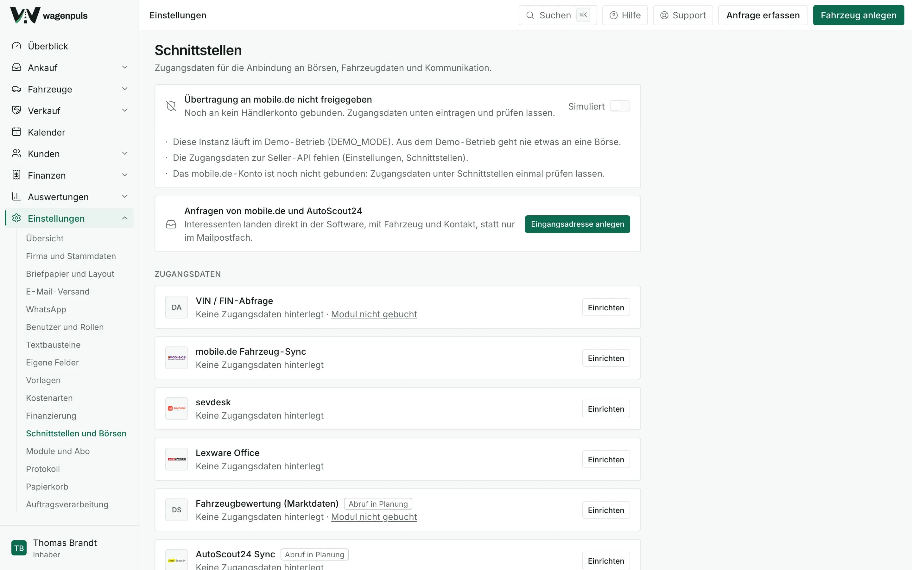This screenshot has height=570, width=912.
Task: Toggle the Simuliert switch
Action: (619, 106)
